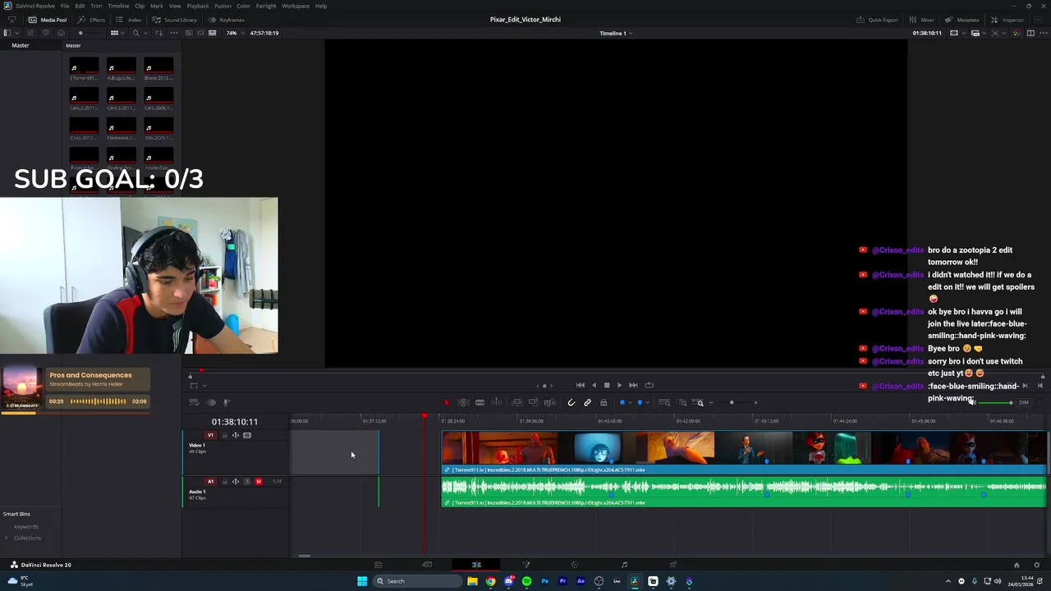Open the media pool sort options
Screen dimensions: 1051x591
158,33
